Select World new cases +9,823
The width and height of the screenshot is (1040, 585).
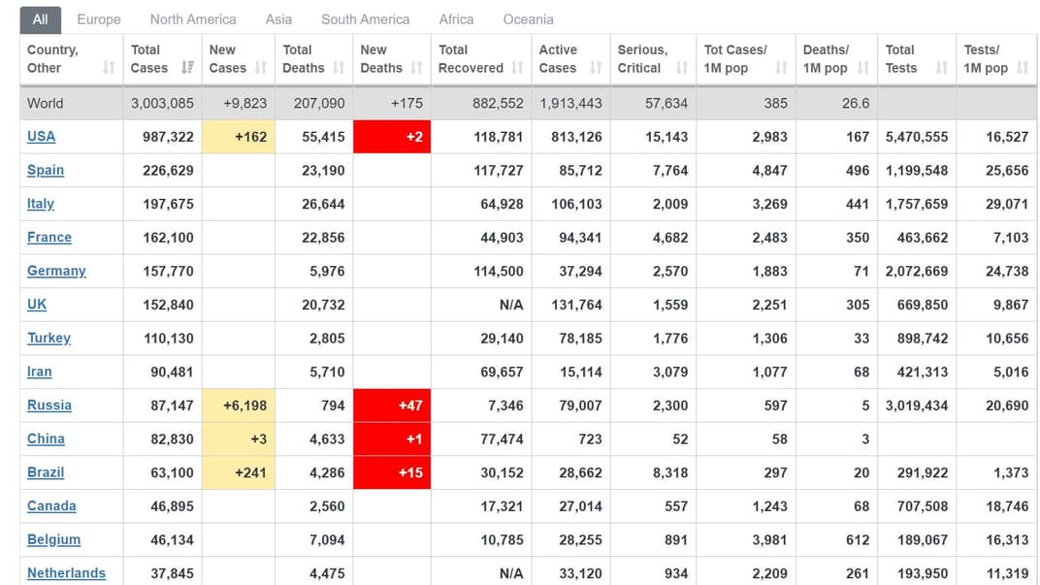(244, 104)
